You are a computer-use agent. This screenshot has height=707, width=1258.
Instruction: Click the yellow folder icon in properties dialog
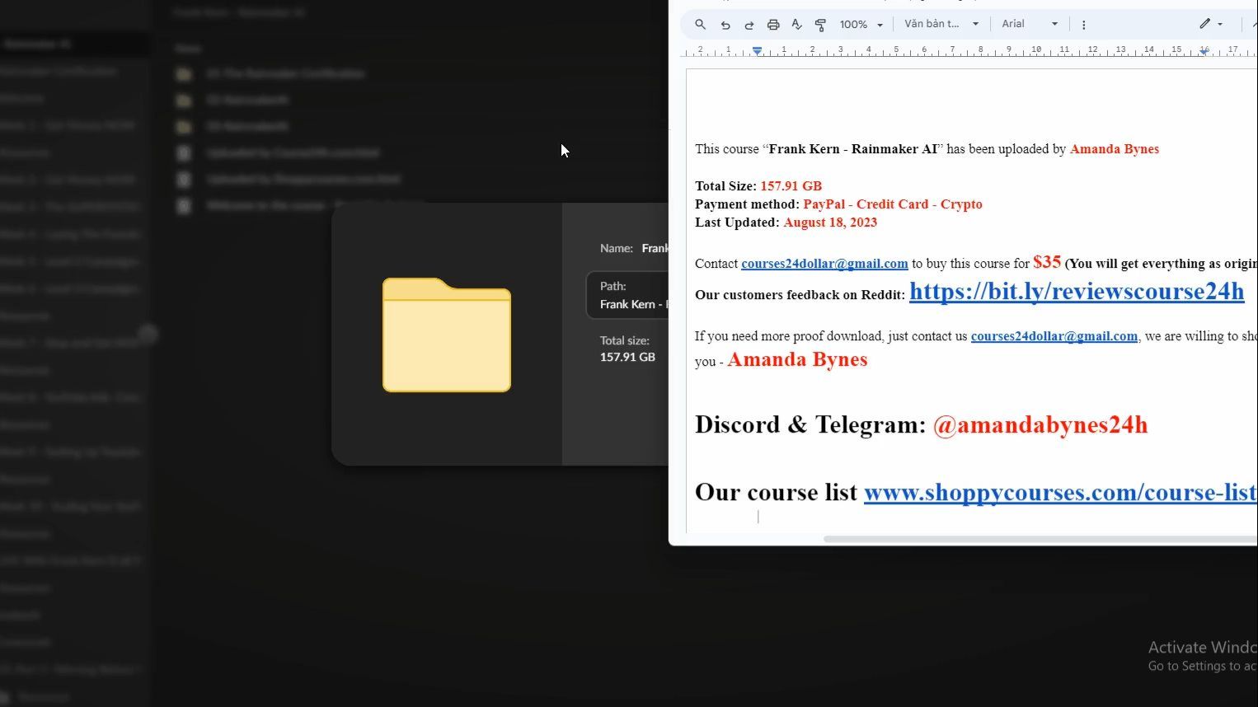(x=447, y=335)
